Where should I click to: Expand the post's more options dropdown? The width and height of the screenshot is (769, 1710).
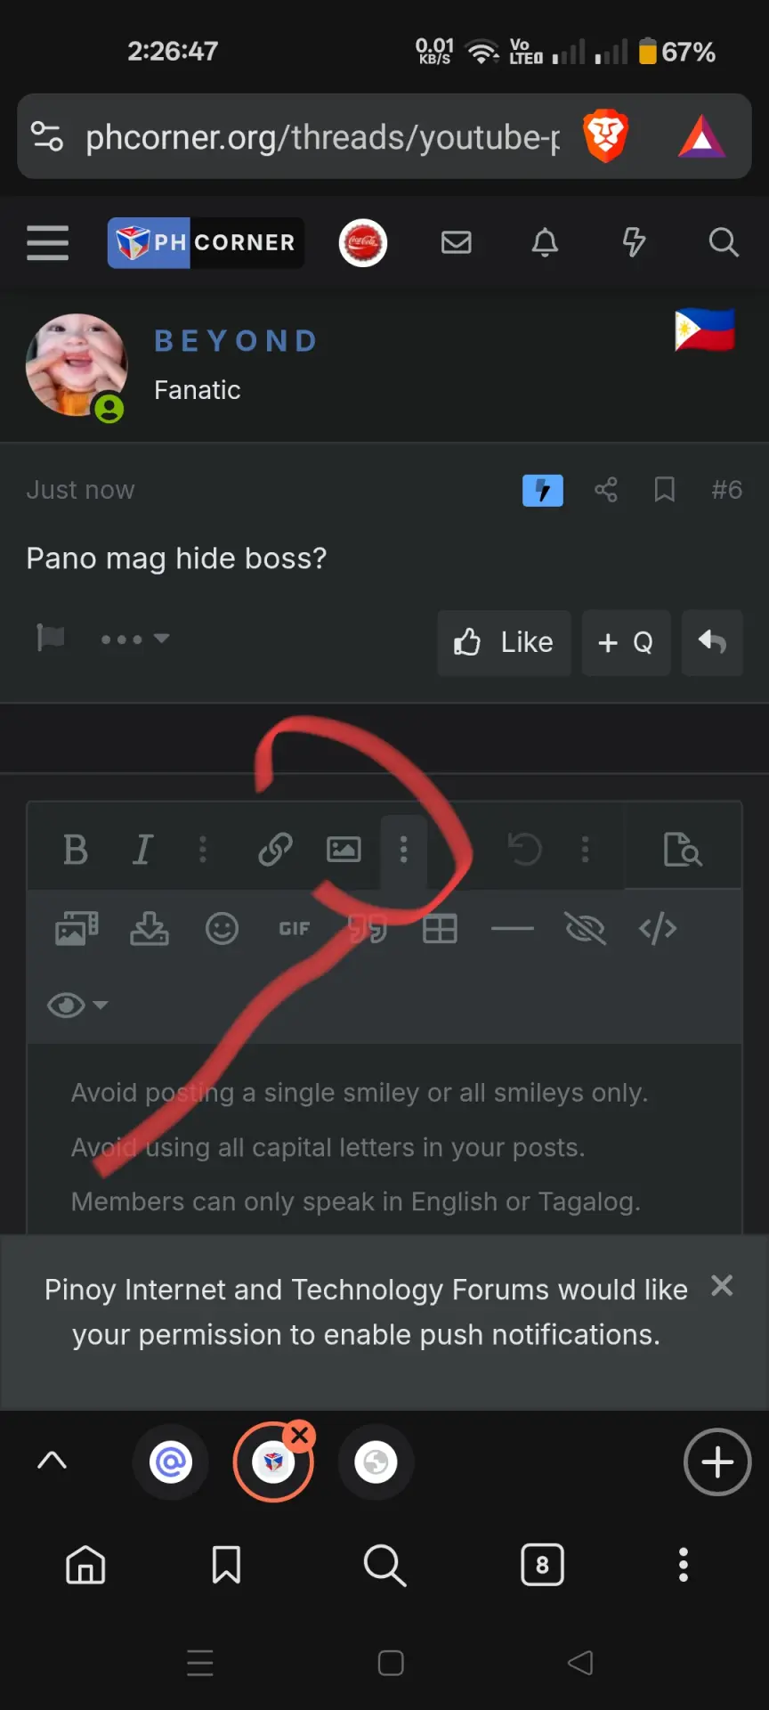click(135, 639)
